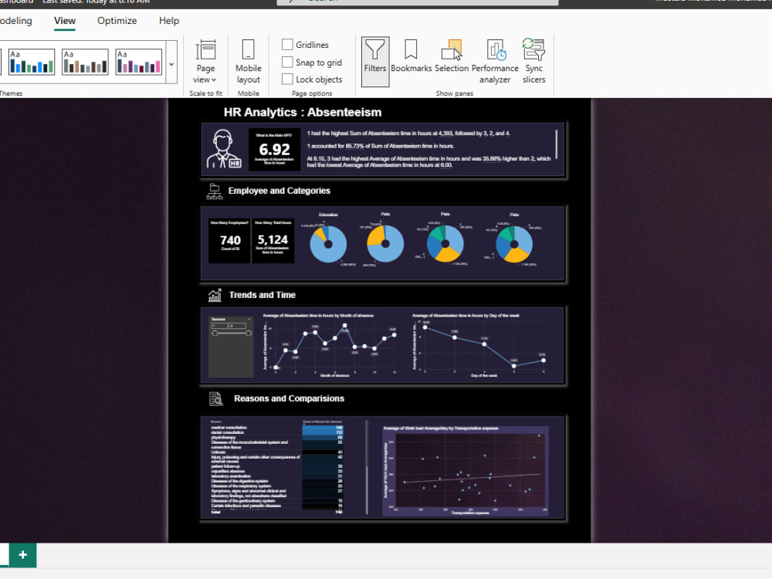
Task: Click the Education donut chart
Action: [x=328, y=244]
